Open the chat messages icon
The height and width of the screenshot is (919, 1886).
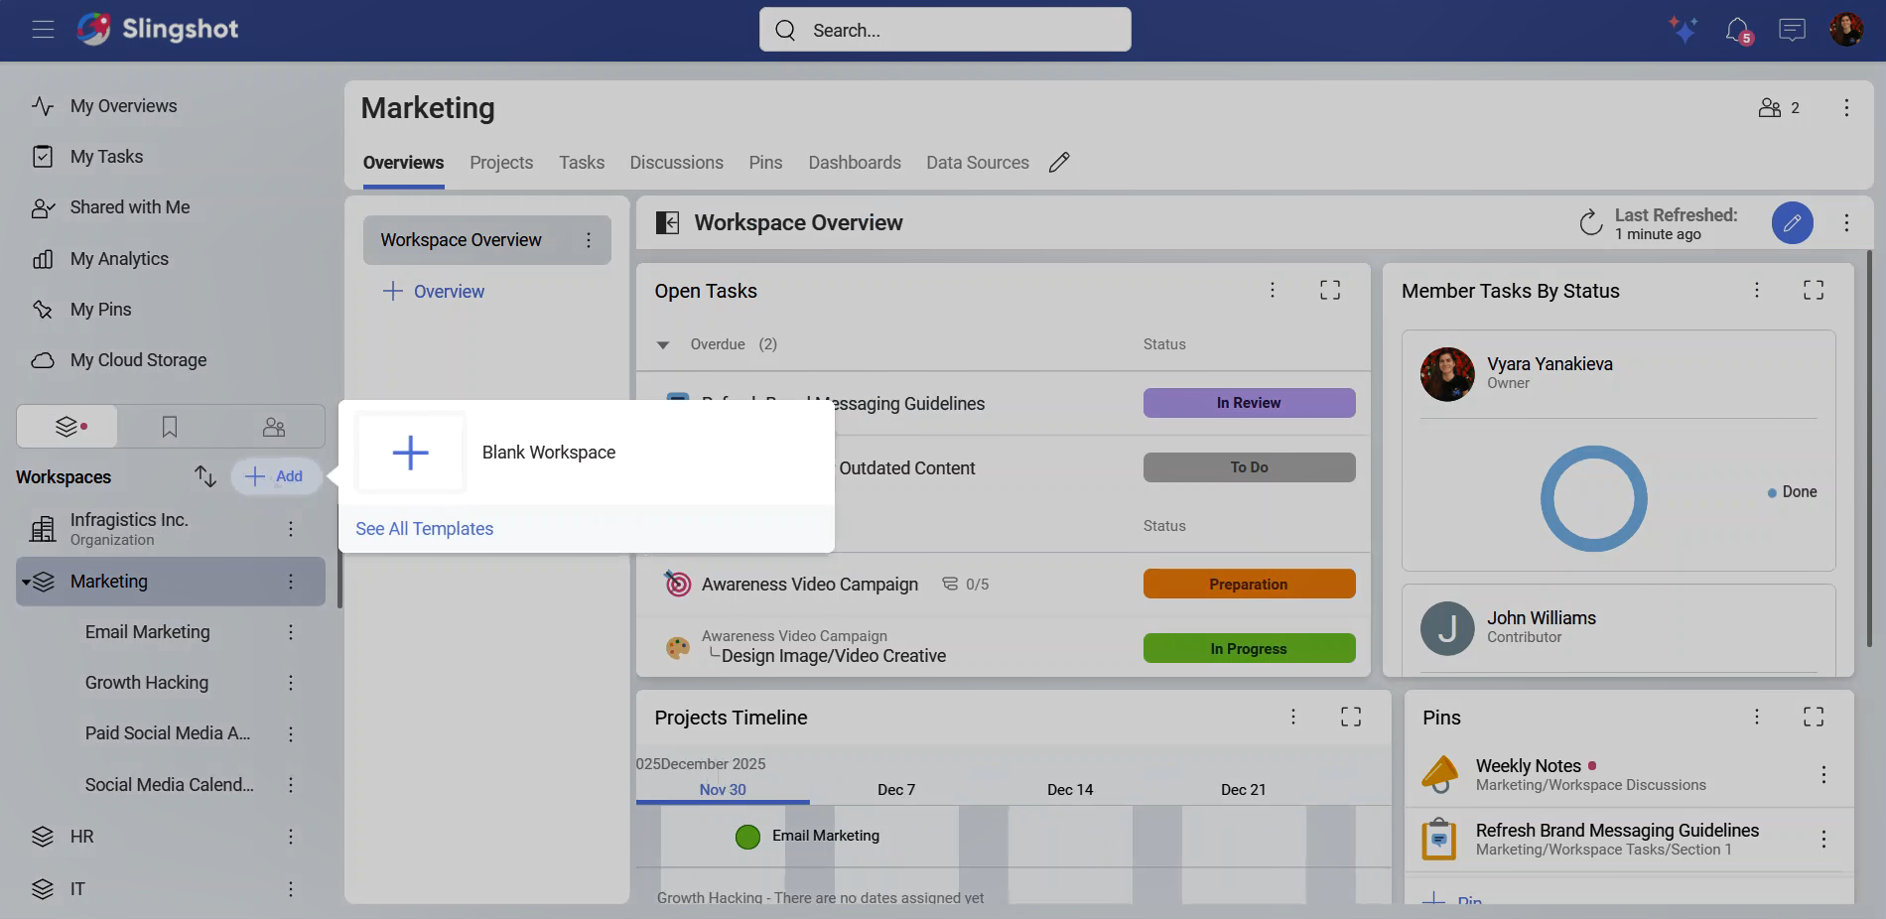click(x=1792, y=30)
